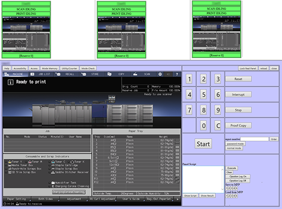This screenshot has height=209, width=282.
Task: Open the User's Guide menu
Action: pyautogui.click(x=131, y=199)
